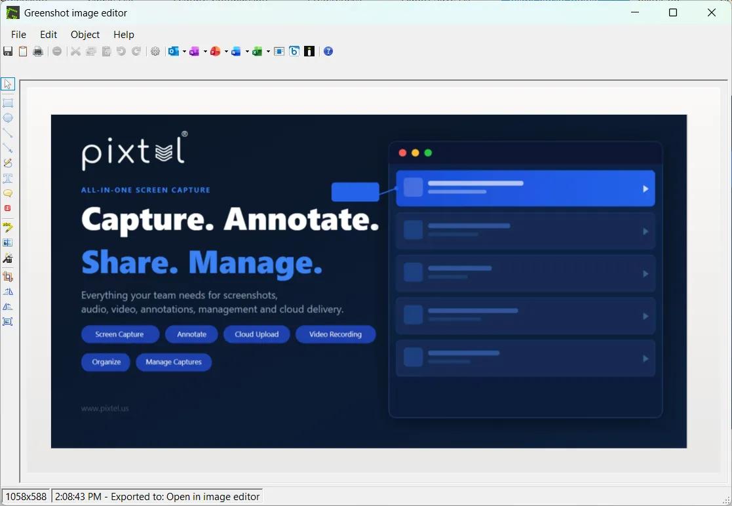Screen dimensions: 732x506
Task: Export capture to OneNote
Action: (x=194, y=51)
